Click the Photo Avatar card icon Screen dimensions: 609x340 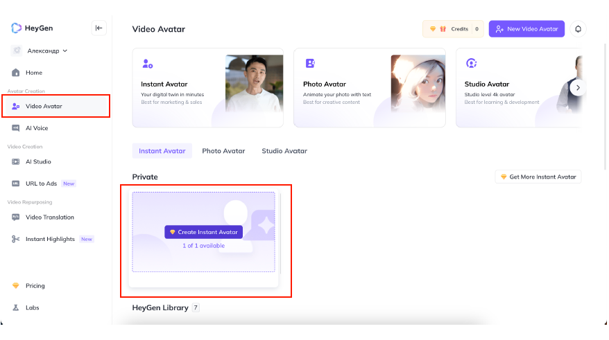pyautogui.click(x=310, y=63)
